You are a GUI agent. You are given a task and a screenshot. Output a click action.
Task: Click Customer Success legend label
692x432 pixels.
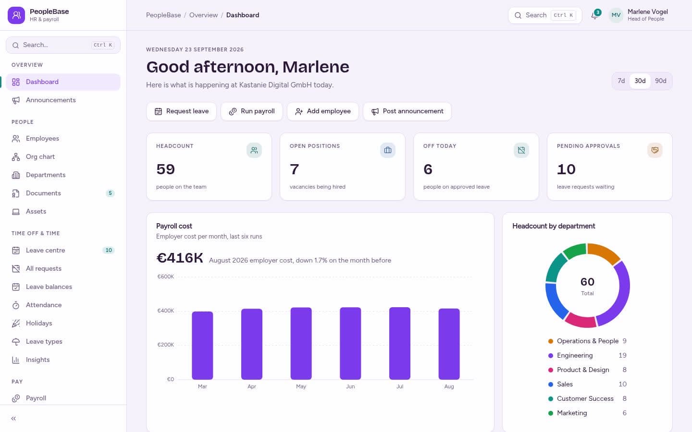[x=585, y=398]
